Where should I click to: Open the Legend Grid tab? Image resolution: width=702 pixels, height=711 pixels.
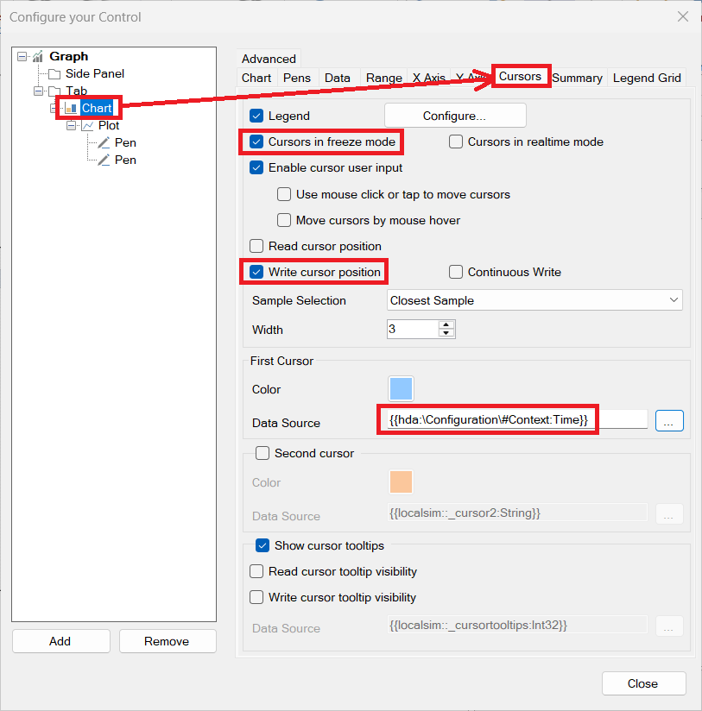(647, 78)
